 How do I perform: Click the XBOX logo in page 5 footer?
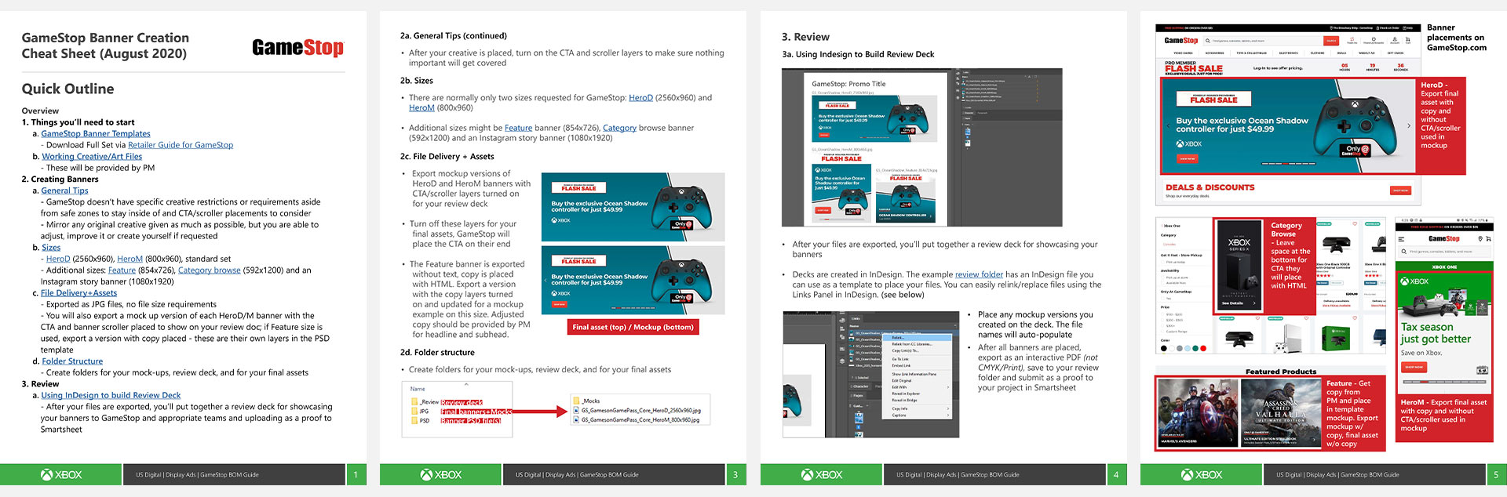(x=1202, y=474)
